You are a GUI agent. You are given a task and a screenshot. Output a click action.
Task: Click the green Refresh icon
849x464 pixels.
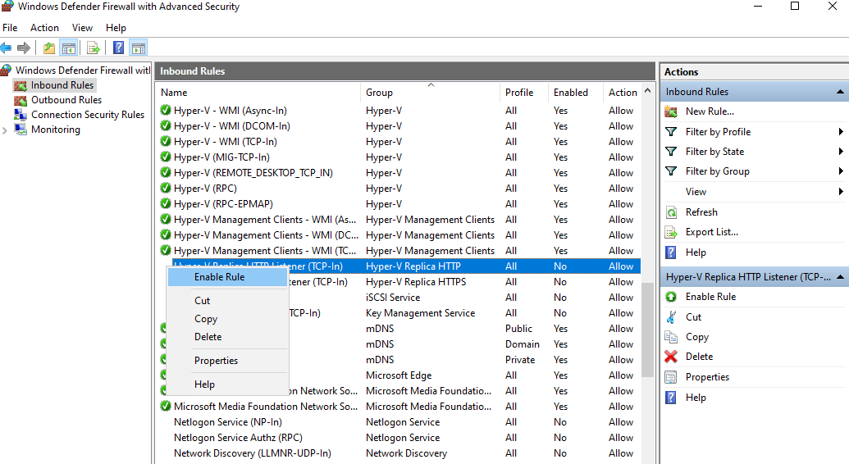point(671,212)
